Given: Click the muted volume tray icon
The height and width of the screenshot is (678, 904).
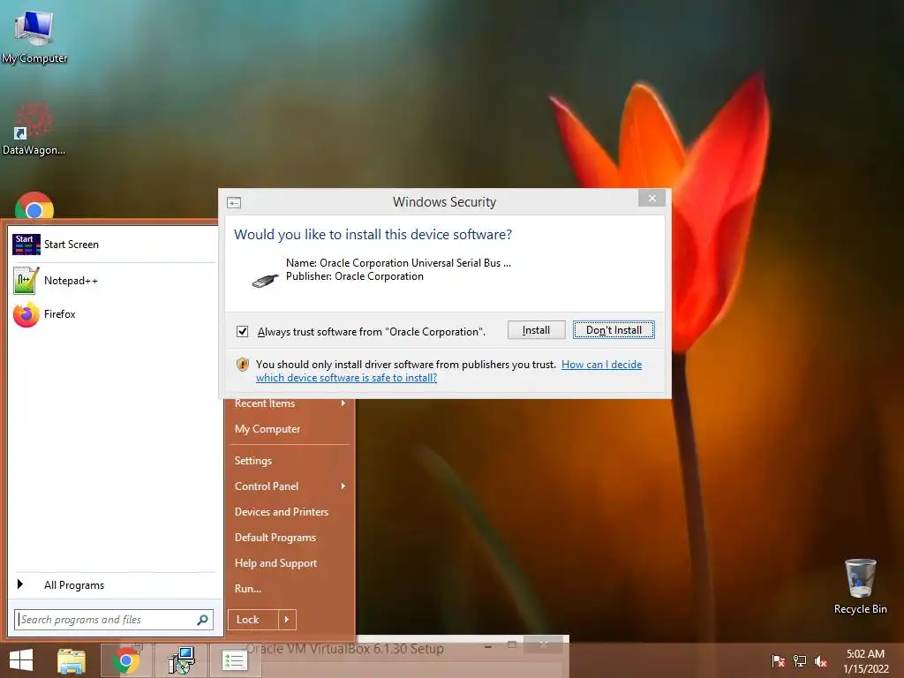Looking at the screenshot, I should tap(821, 661).
